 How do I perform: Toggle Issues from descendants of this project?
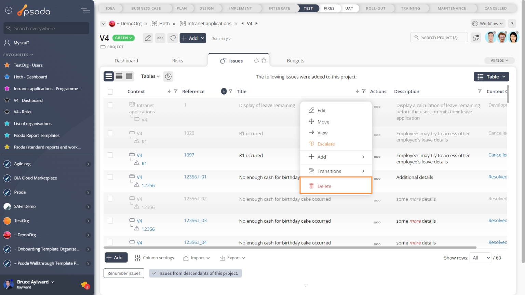[x=195, y=273]
